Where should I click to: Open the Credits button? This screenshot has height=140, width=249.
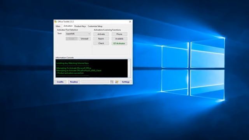pyautogui.click(x=60, y=82)
